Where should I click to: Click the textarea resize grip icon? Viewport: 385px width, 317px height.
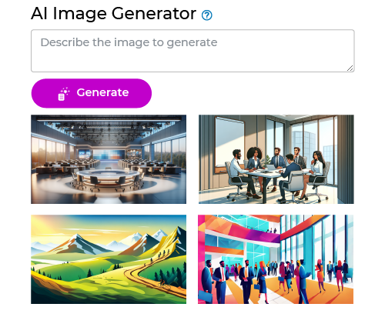pyautogui.click(x=350, y=68)
